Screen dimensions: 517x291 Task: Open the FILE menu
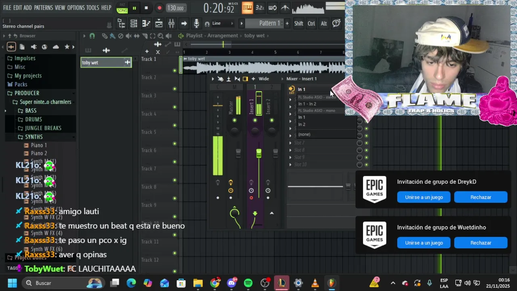point(7,8)
